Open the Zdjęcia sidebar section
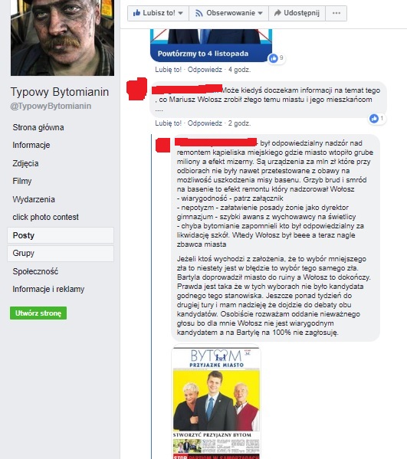Screen dimensions: 407x459 click(25, 163)
